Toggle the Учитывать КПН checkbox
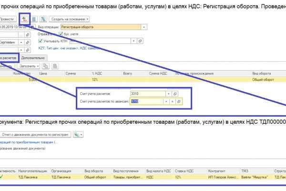The width and height of the screenshot is (286, 191). pyautogui.click(x=41, y=42)
